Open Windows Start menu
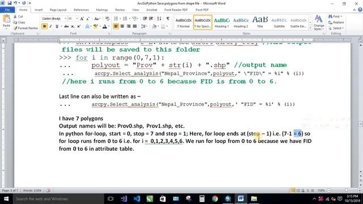This screenshot has height=204, width=363. (6, 199)
